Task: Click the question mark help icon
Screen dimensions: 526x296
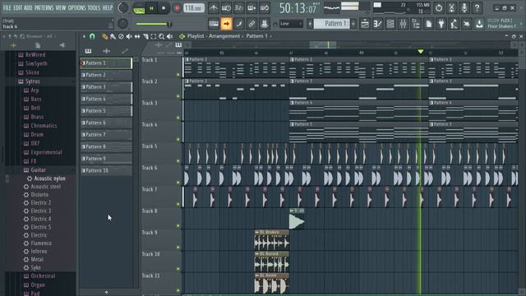Action: tap(477, 7)
